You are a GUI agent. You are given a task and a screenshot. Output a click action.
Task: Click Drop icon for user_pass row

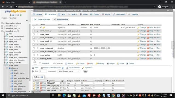pyautogui.click(x=148, y=34)
